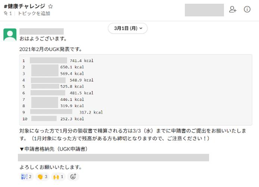Click トピックを追加 to add topic
259x187 pixels.
tap(34, 13)
